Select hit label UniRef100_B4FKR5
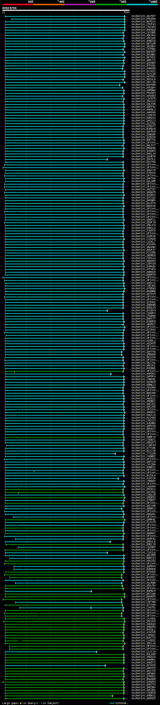This screenshot has height=705, width=160. [143, 85]
